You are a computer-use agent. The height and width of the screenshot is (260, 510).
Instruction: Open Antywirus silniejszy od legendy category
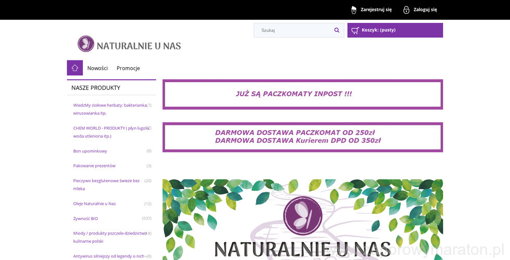110,256
